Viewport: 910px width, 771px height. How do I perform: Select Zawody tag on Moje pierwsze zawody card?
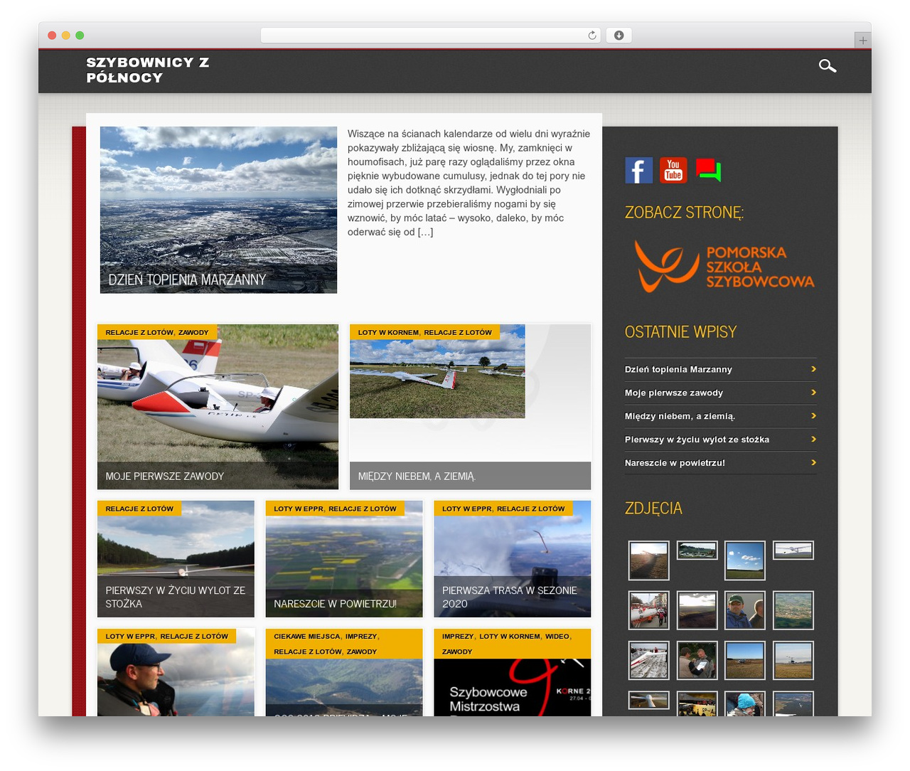click(x=193, y=332)
